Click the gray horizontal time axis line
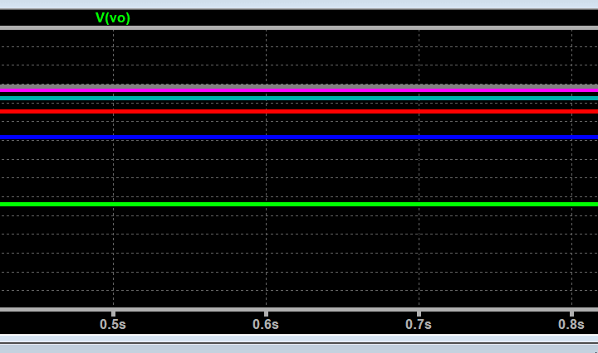 tap(299, 309)
